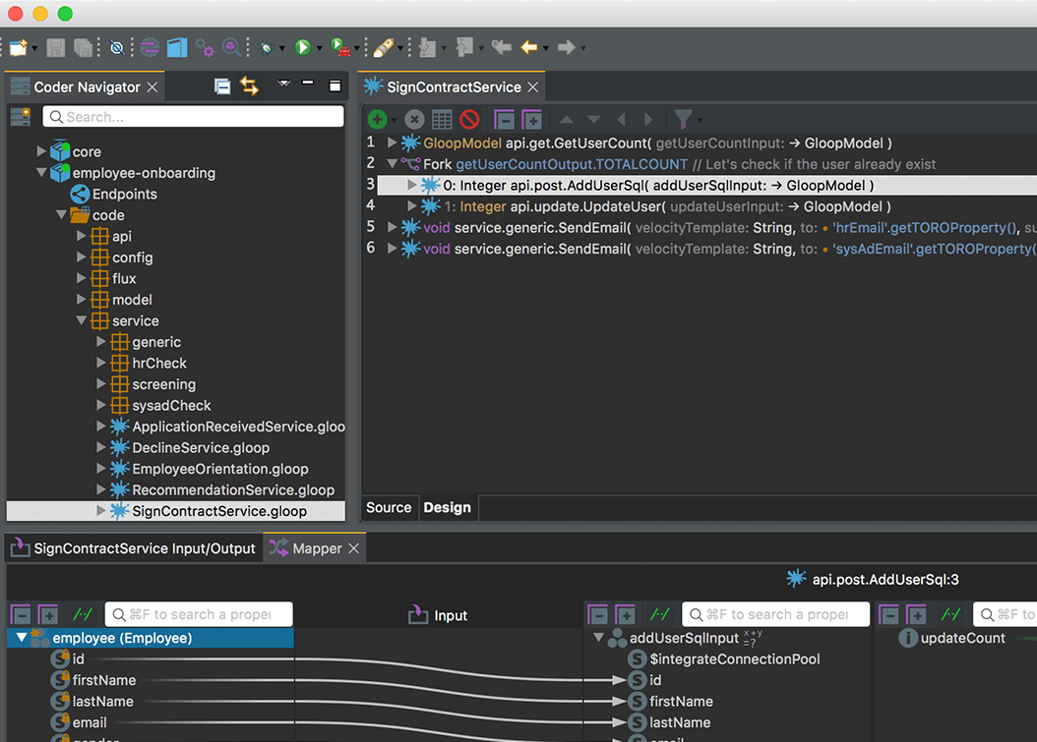Screen dimensions: 1037x742
Task: Collapse addUserSqlInput node in mapper
Action: [x=598, y=638]
